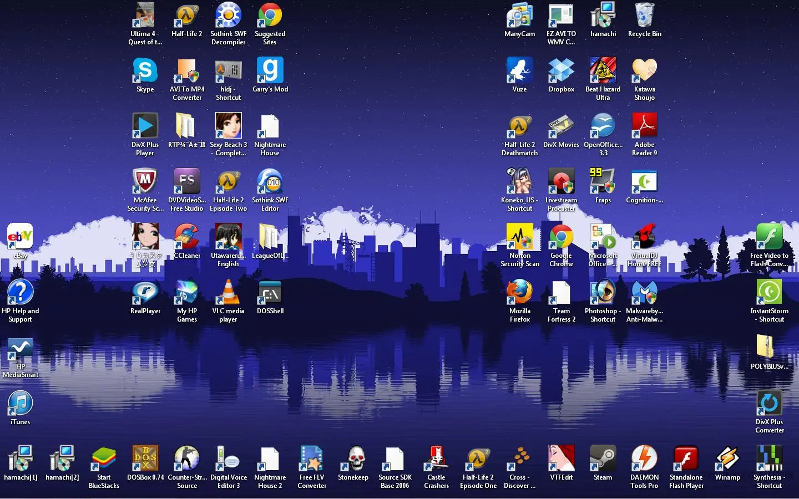The height and width of the screenshot is (499, 799).
Task: Open the Dropbox desktop icon
Action: (562, 70)
